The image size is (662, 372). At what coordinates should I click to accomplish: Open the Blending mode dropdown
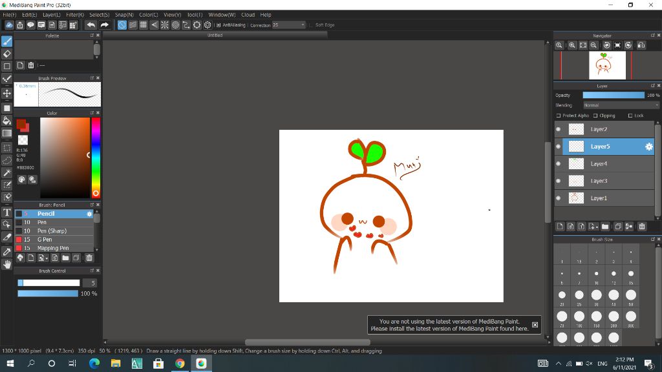tap(621, 105)
